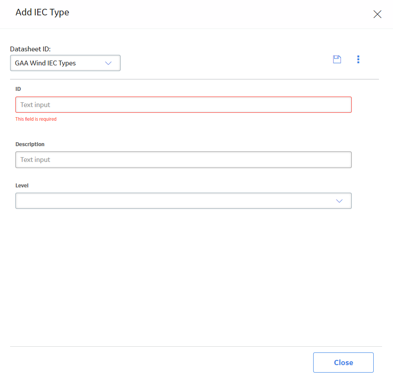This screenshot has height=377, width=393.
Task: Click the 'GAA Wind IEC Types' selected value text
Action: point(45,63)
